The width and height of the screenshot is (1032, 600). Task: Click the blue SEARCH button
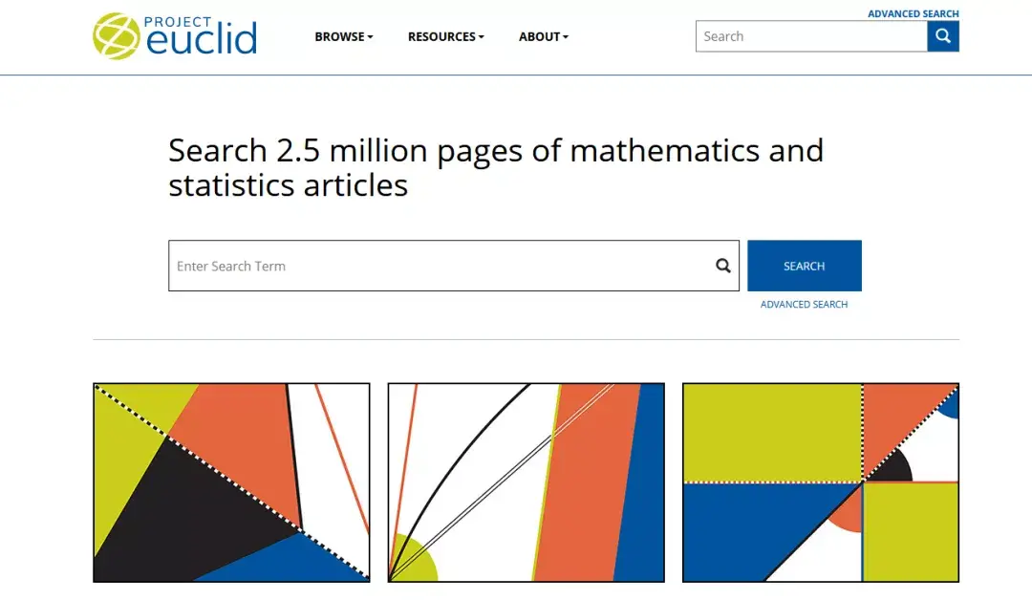pyautogui.click(x=804, y=266)
